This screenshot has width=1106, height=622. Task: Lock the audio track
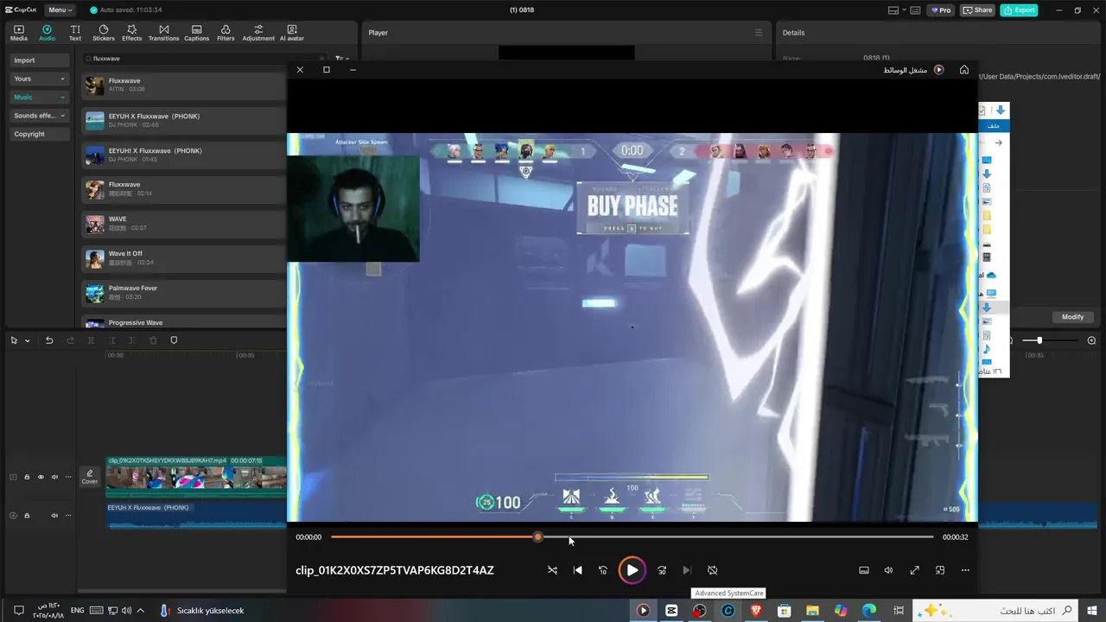27,516
